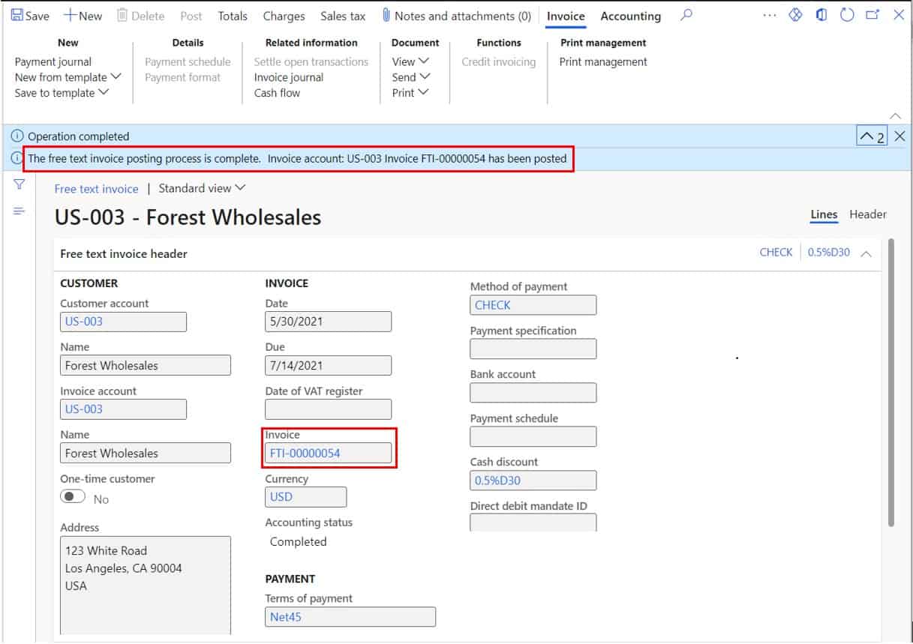Click the Dynamics 365 diamond icon

click(794, 14)
